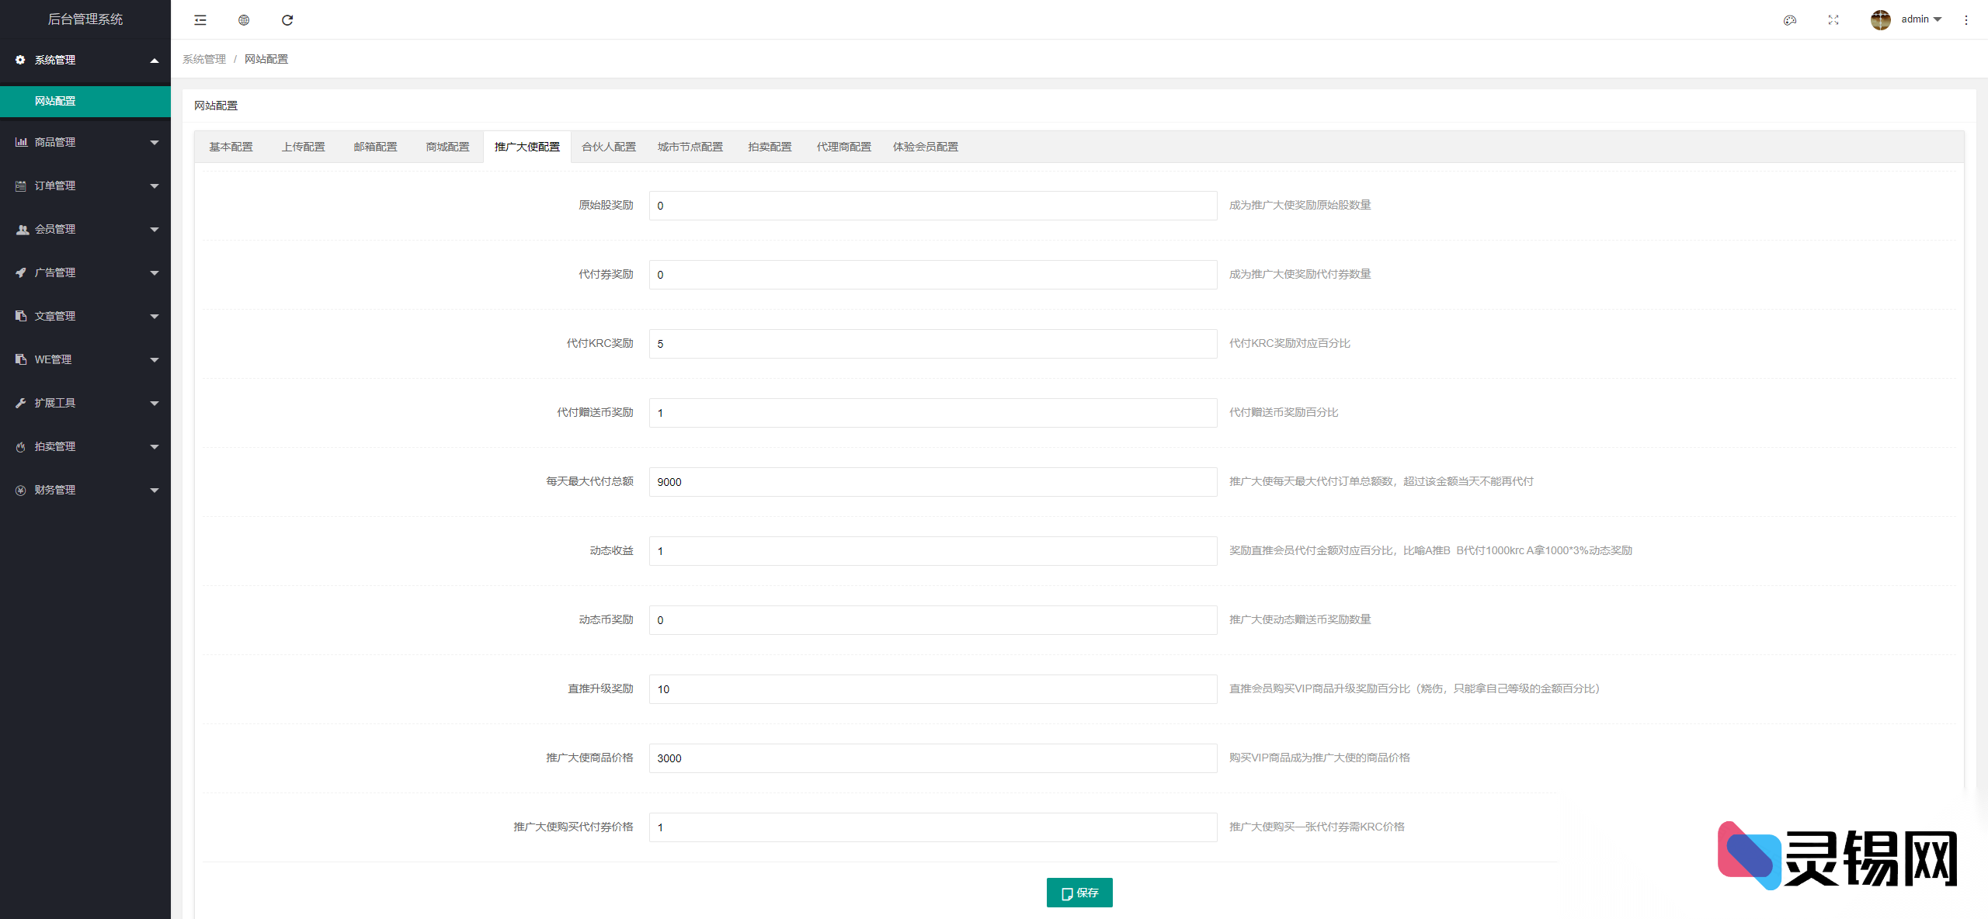The height and width of the screenshot is (919, 1988).
Task: Toggle fullscreen mode icon
Action: tap(1833, 20)
